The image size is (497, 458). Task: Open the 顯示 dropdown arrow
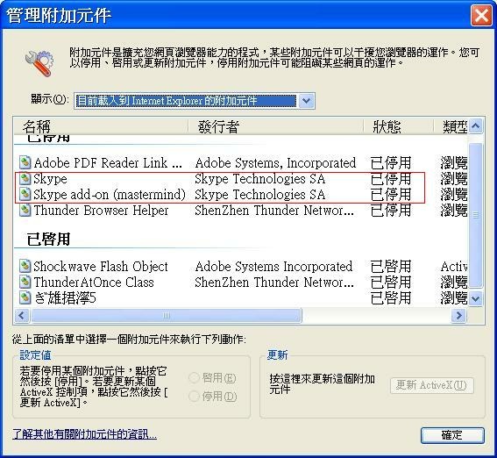point(306,101)
